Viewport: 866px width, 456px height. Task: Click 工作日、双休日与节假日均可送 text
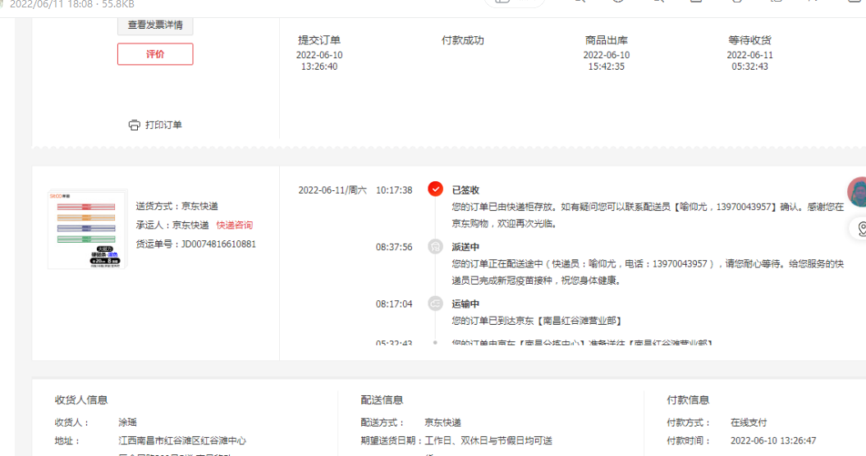pos(488,440)
